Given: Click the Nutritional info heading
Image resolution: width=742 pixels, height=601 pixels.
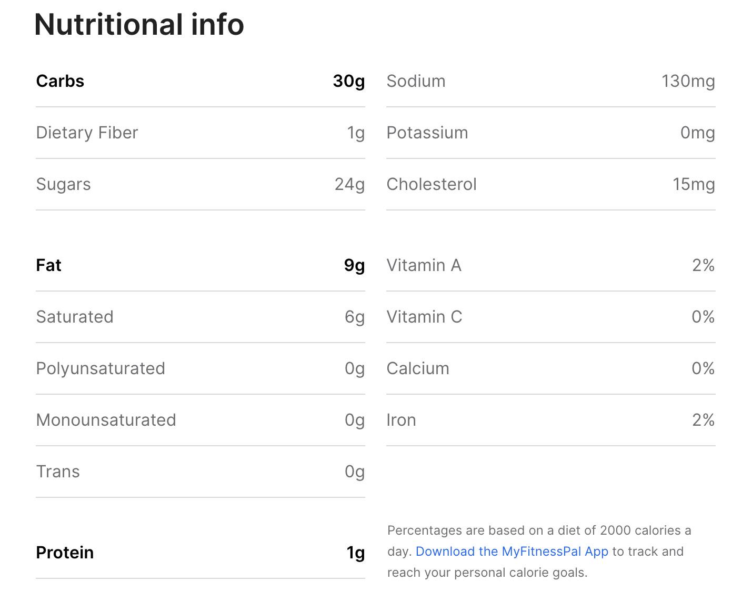Looking at the screenshot, I should 139,24.
